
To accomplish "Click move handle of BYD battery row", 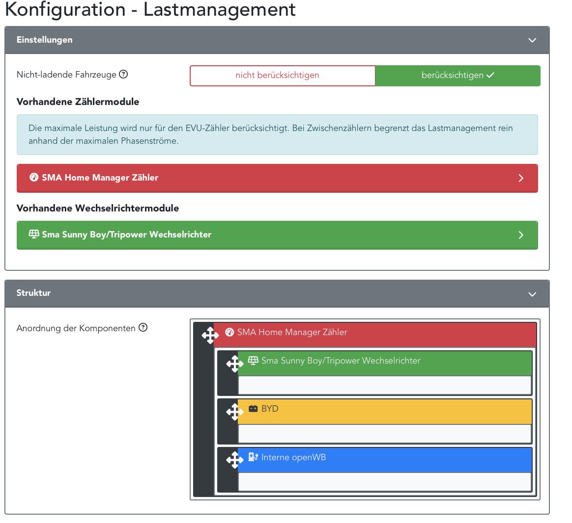I will [234, 412].
